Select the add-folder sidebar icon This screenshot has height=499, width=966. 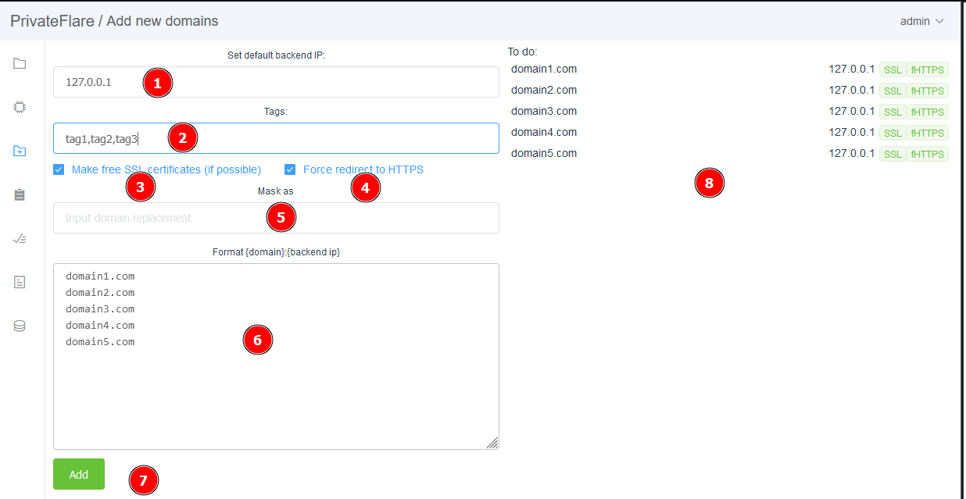[20, 151]
